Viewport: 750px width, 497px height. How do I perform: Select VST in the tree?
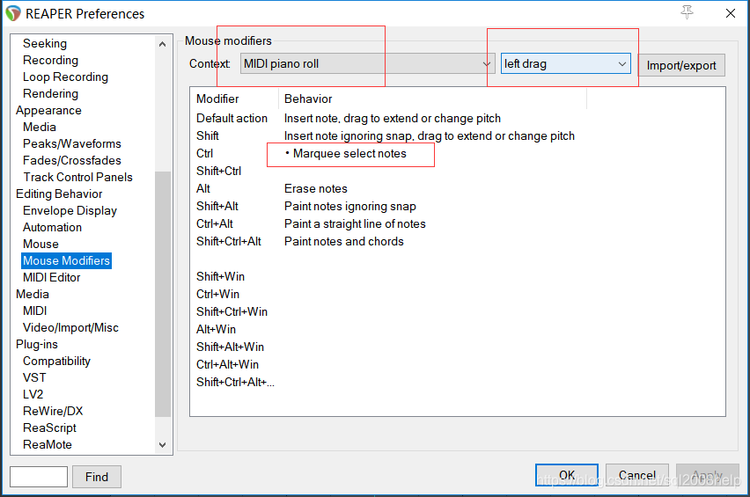pos(34,378)
